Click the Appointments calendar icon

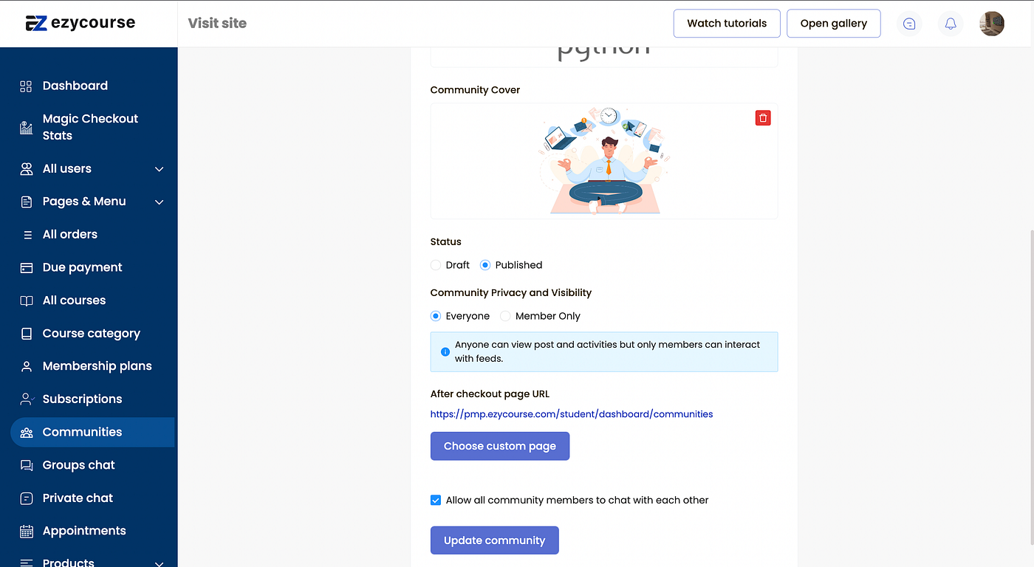tap(27, 531)
